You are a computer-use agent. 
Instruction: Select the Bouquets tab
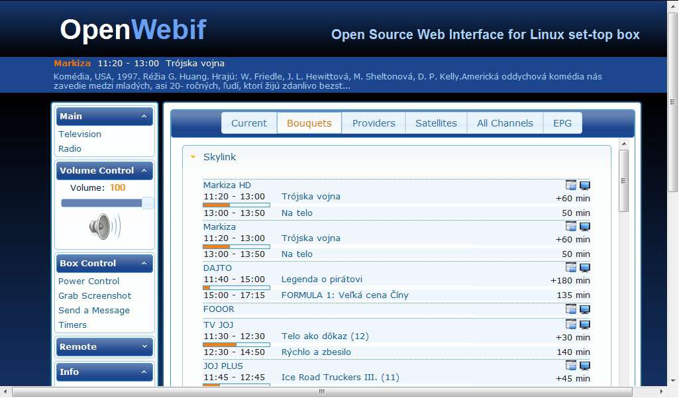(x=309, y=123)
